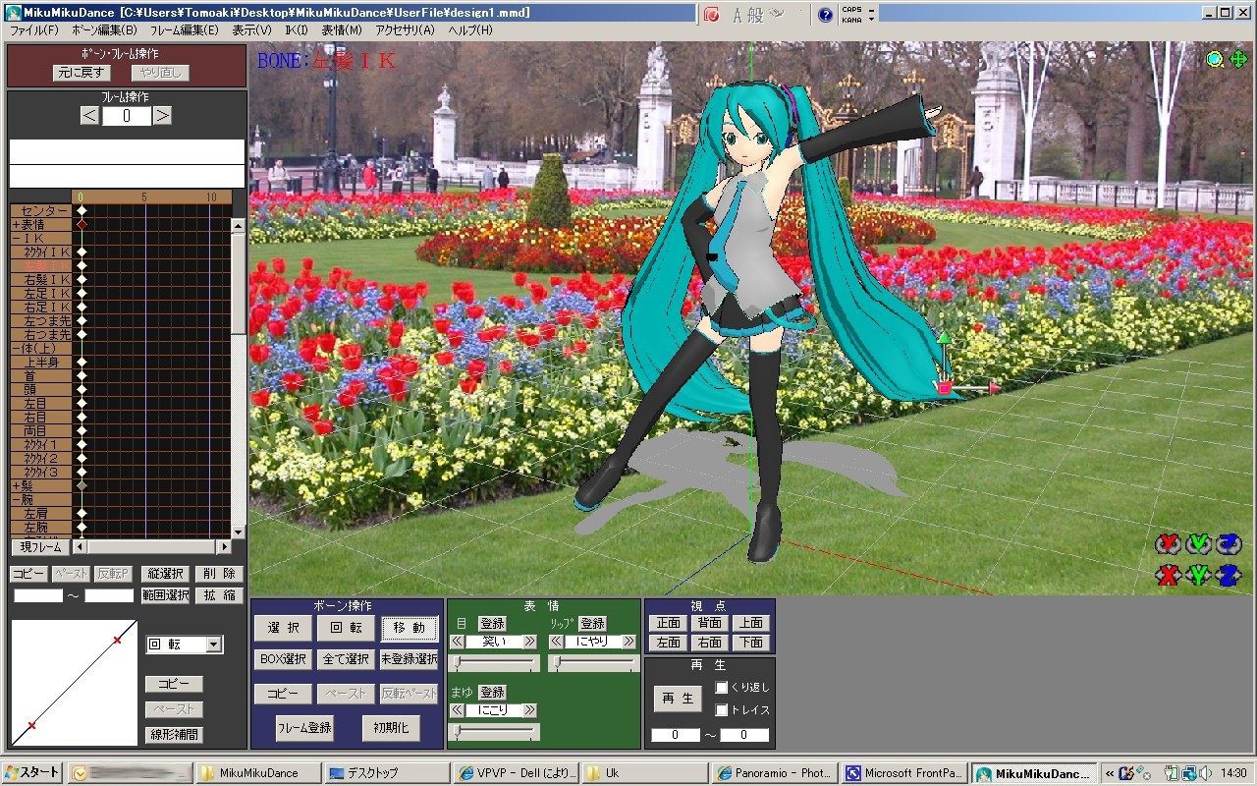Activate 選択 bone select mode
1257x786 pixels.
click(x=284, y=629)
